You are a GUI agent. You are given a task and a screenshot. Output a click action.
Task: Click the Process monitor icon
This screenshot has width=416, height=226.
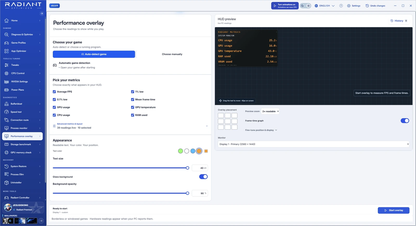pos(6,128)
